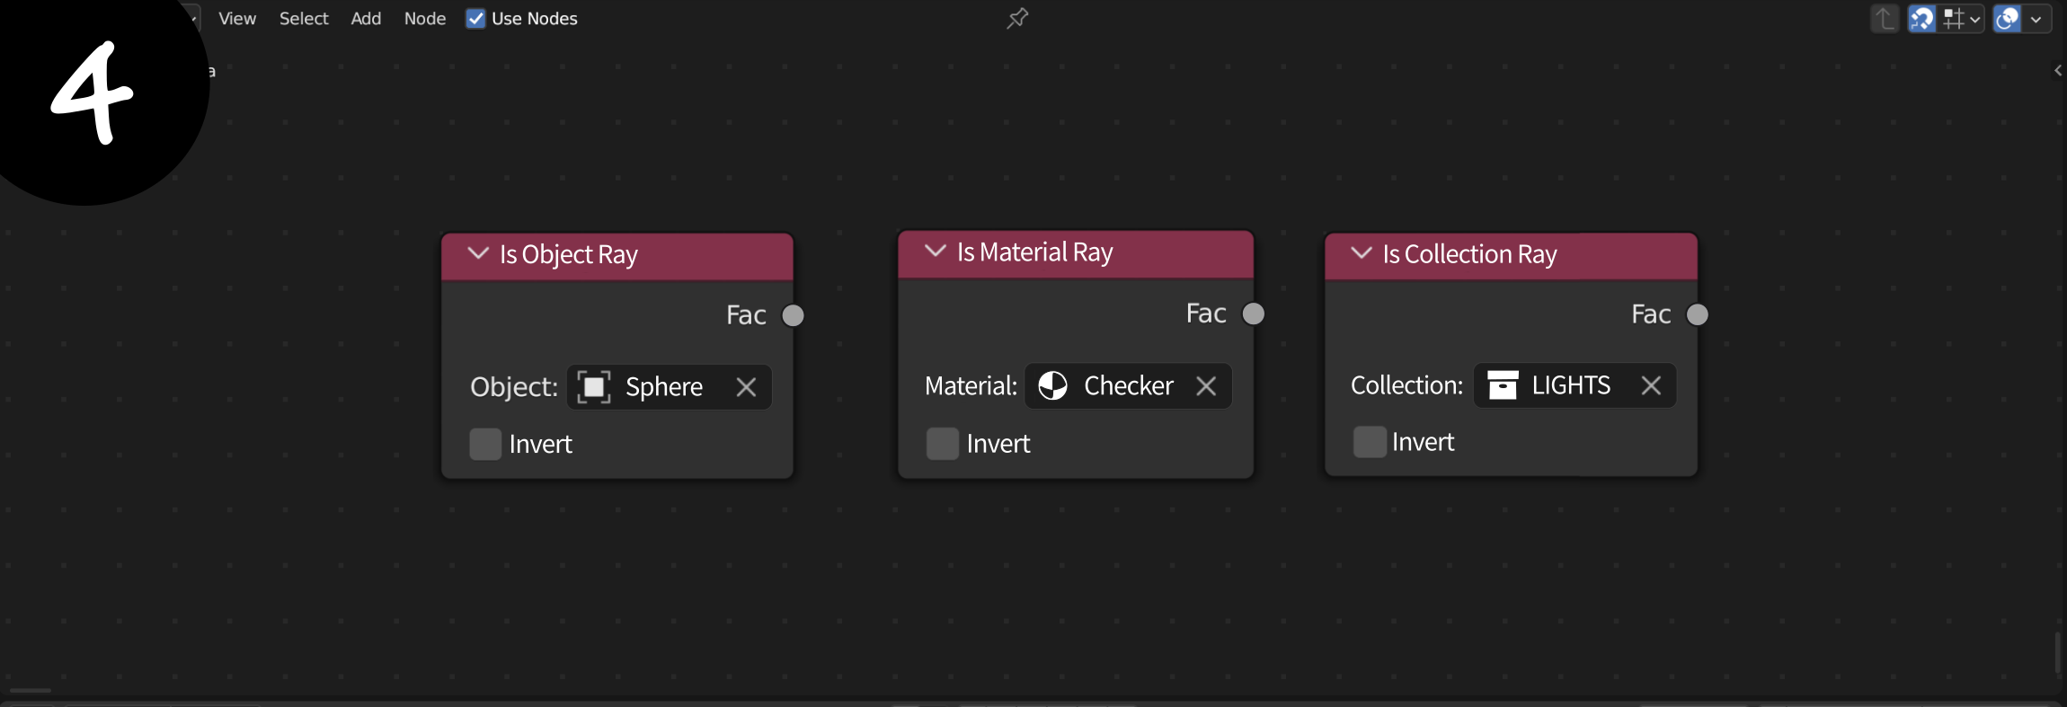Click the Checker material name
The width and height of the screenshot is (2067, 707).
pos(1129,385)
